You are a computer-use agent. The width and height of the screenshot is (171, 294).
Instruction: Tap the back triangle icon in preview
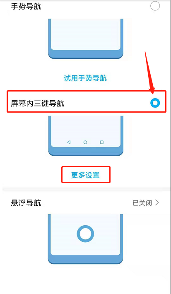(x=69, y=142)
